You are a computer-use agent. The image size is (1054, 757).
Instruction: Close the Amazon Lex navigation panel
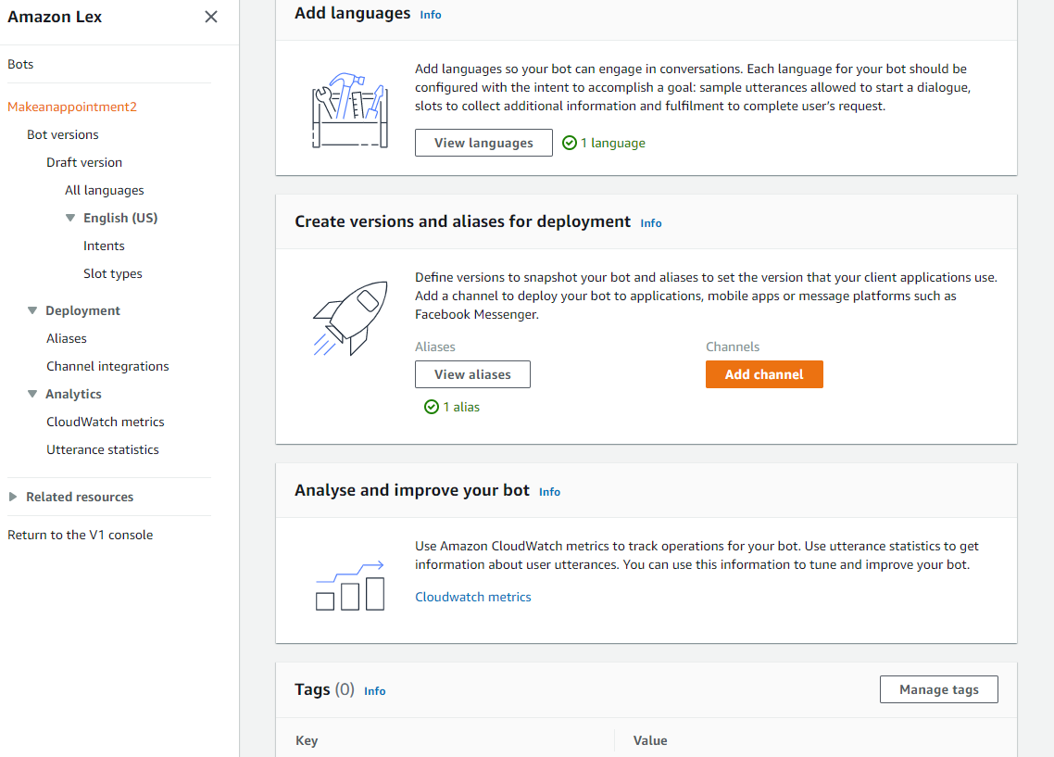click(211, 17)
